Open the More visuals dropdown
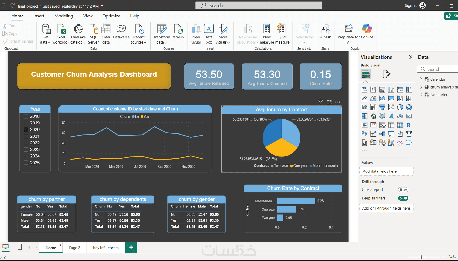458x261 pixels. (x=223, y=34)
